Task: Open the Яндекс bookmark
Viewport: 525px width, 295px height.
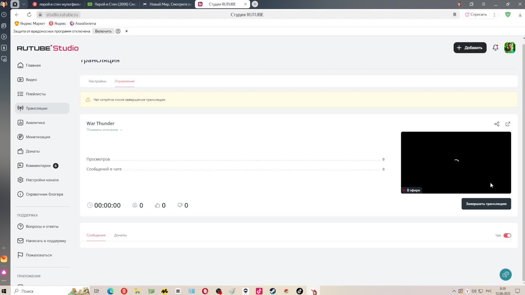Action: [58, 23]
